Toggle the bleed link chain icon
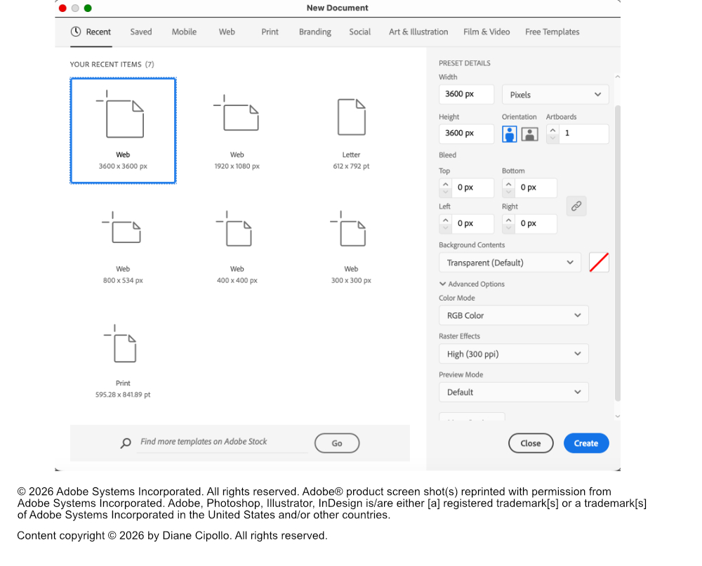The image size is (702, 566). (x=576, y=206)
